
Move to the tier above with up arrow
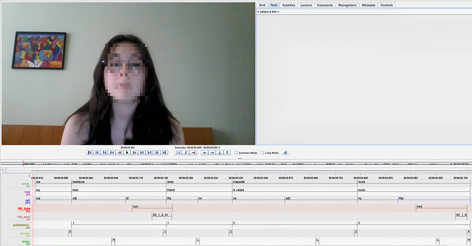click(x=227, y=153)
